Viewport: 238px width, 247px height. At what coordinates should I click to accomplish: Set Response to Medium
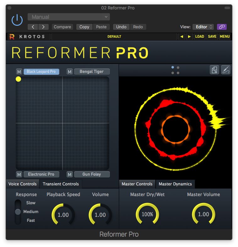coord(31,212)
